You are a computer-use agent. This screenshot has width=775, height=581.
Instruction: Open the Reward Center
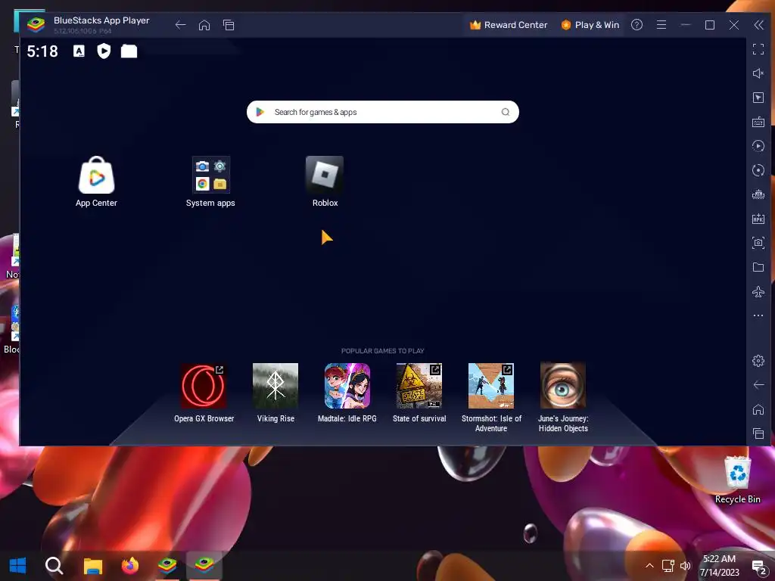(509, 25)
